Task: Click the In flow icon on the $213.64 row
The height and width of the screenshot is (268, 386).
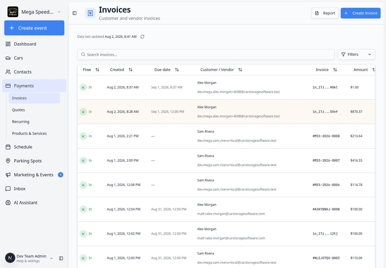Action: 83,136
